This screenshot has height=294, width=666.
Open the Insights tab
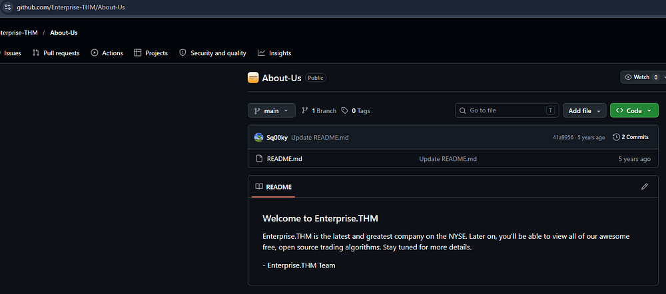(x=274, y=53)
